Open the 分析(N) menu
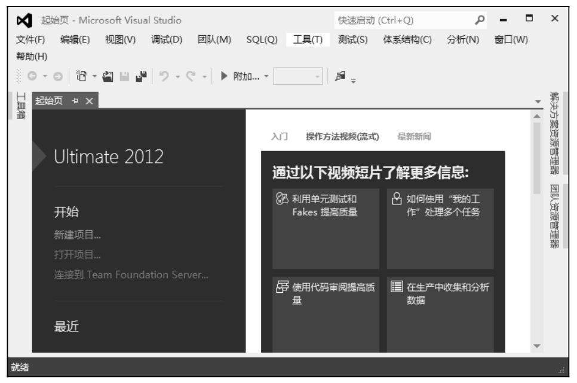The height and width of the screenshot is (383, 577). pos(463,39)
